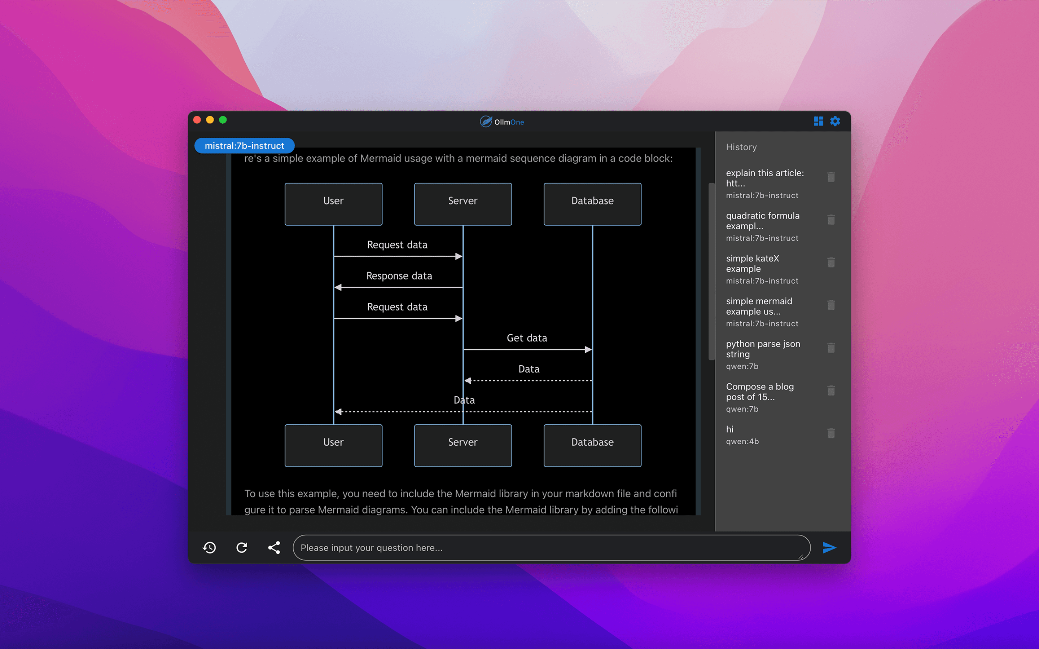
Task: Maximize the OllmOne window
Action: point(223,120)
